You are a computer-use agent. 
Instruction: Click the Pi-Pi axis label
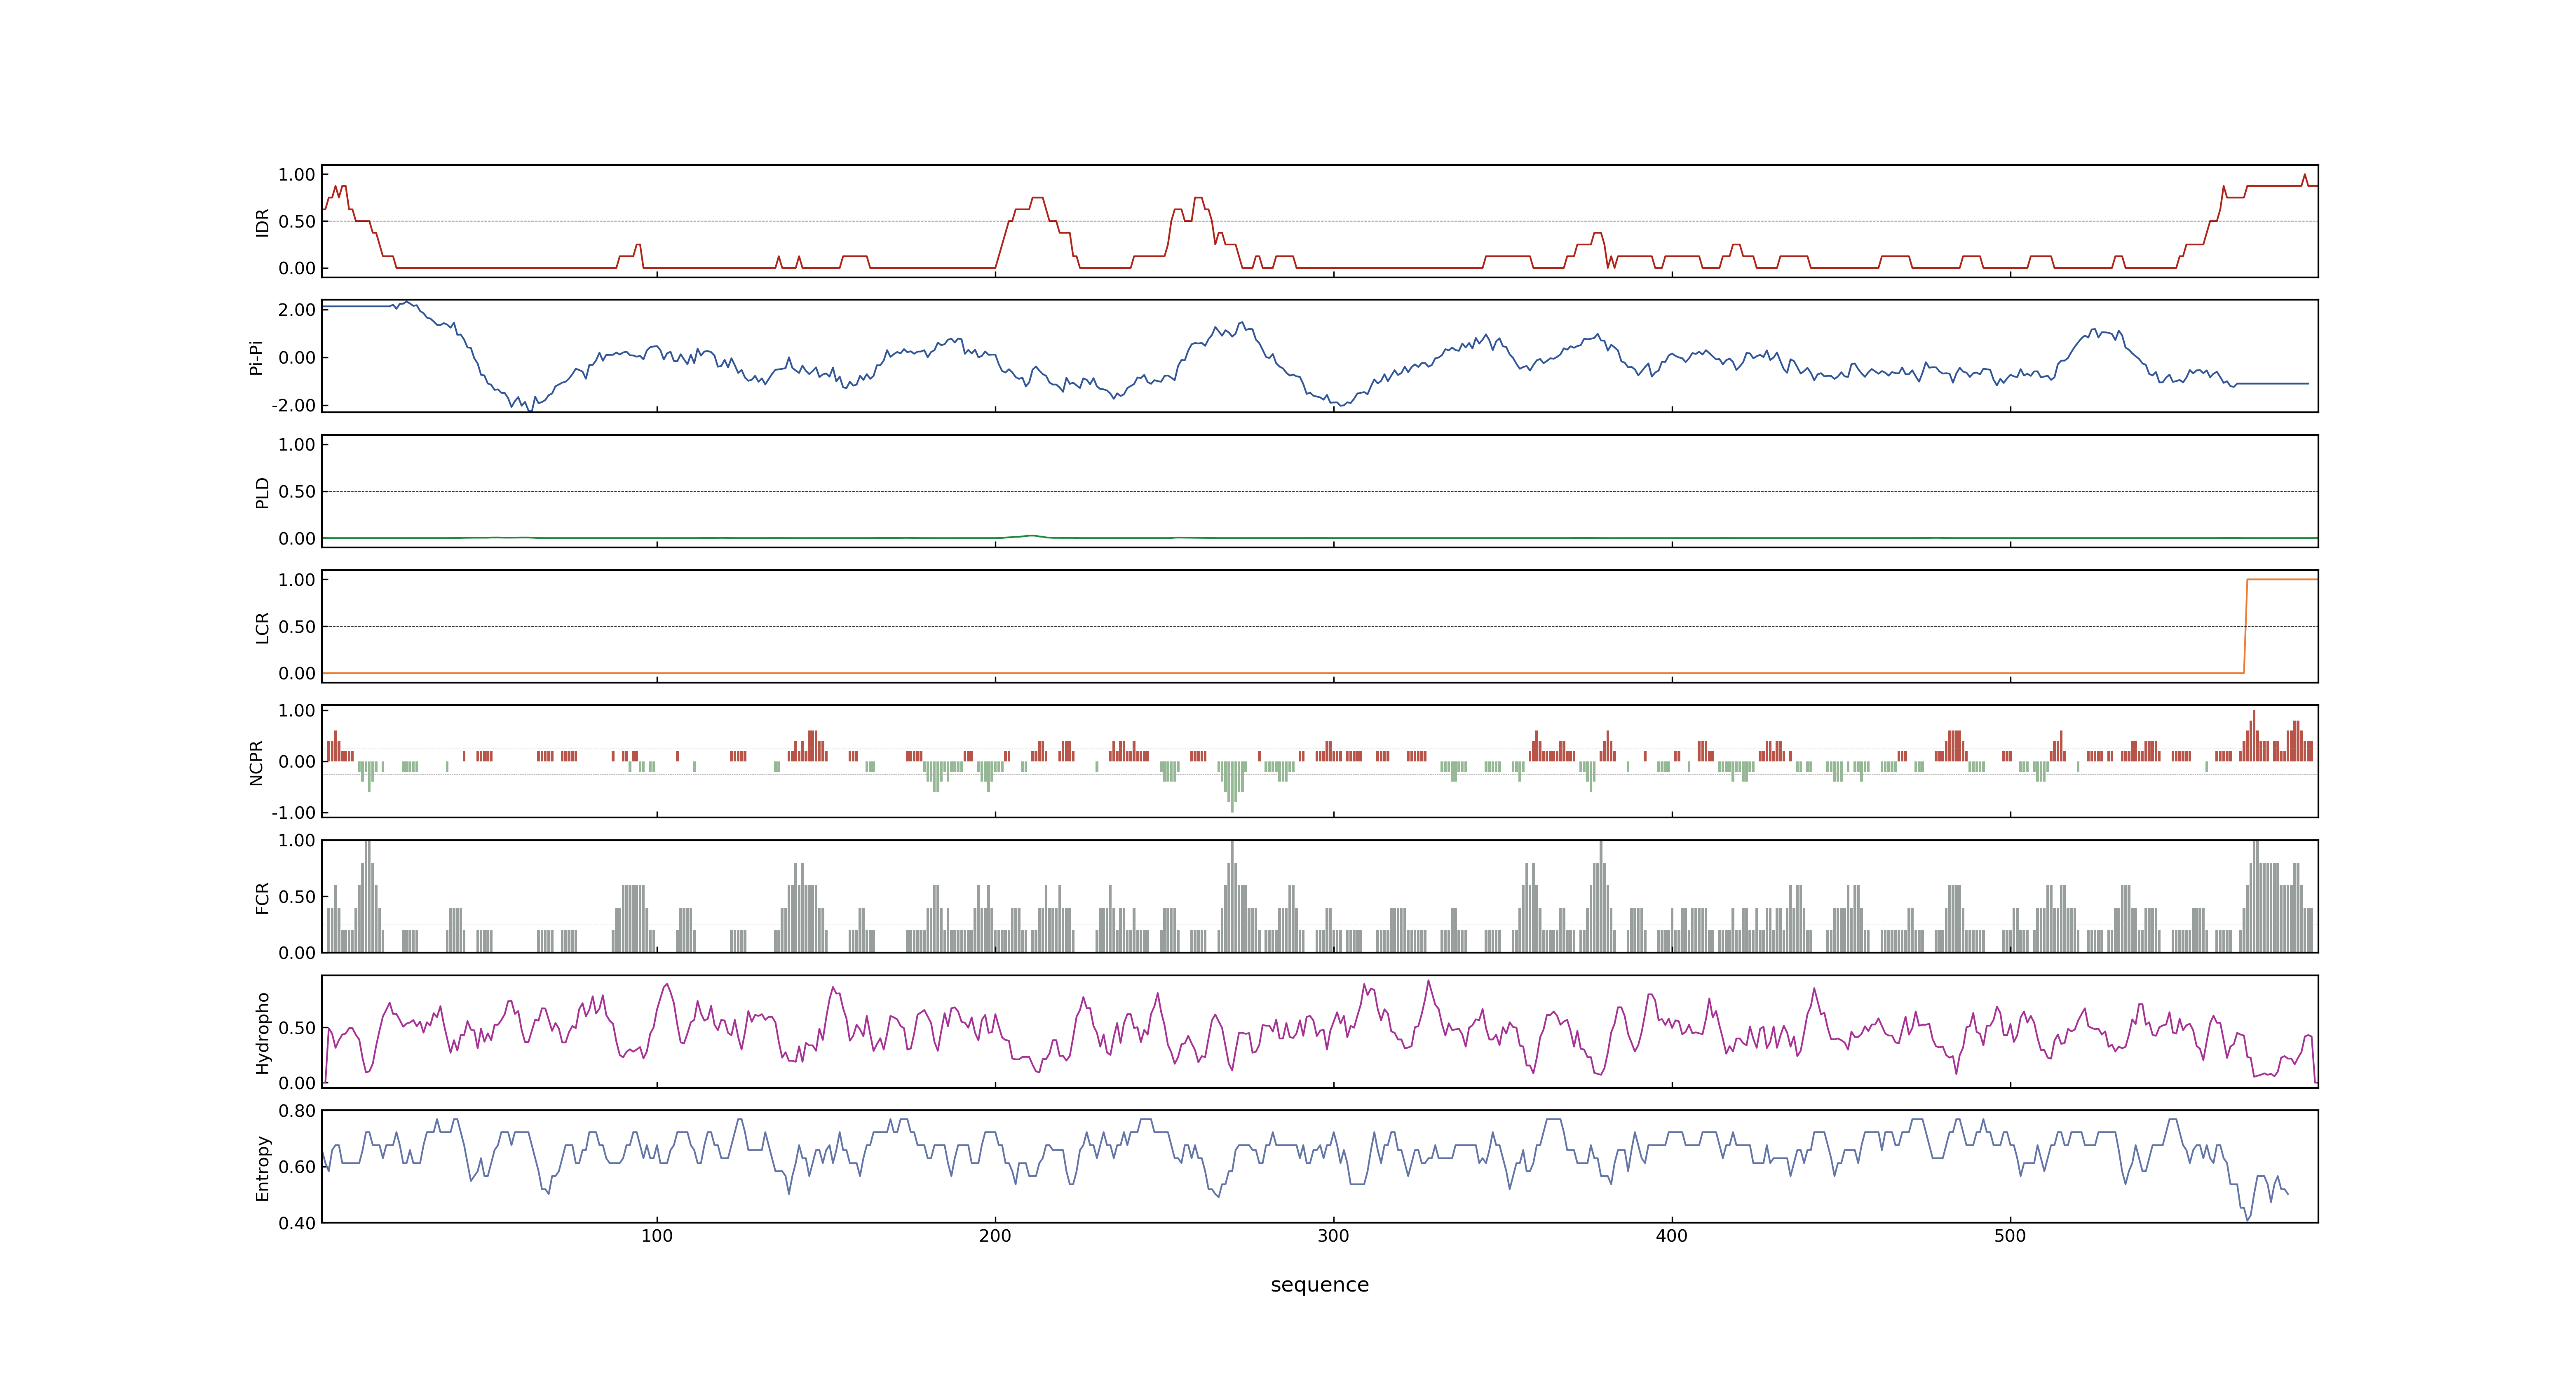click(x=256, y=357)
